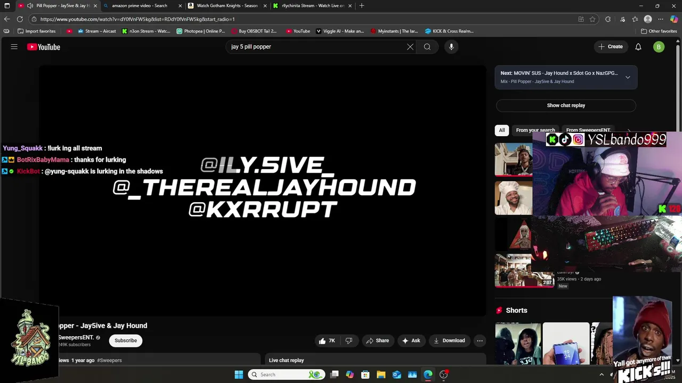Show hidden system tray icons
This screenshot has height=383, width=682.
602,374
